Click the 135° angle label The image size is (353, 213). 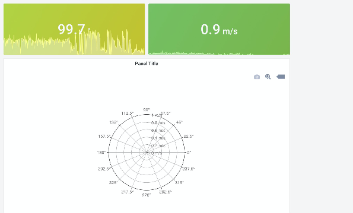point(114,122)
